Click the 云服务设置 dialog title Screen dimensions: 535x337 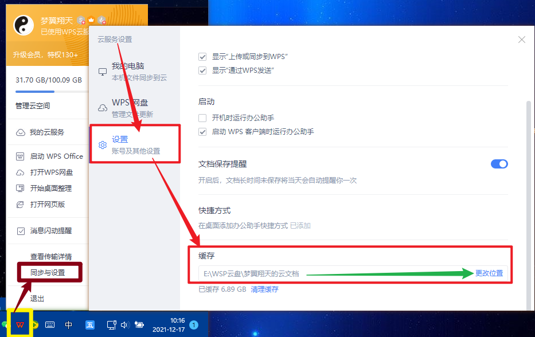click(x=115, y=40)
